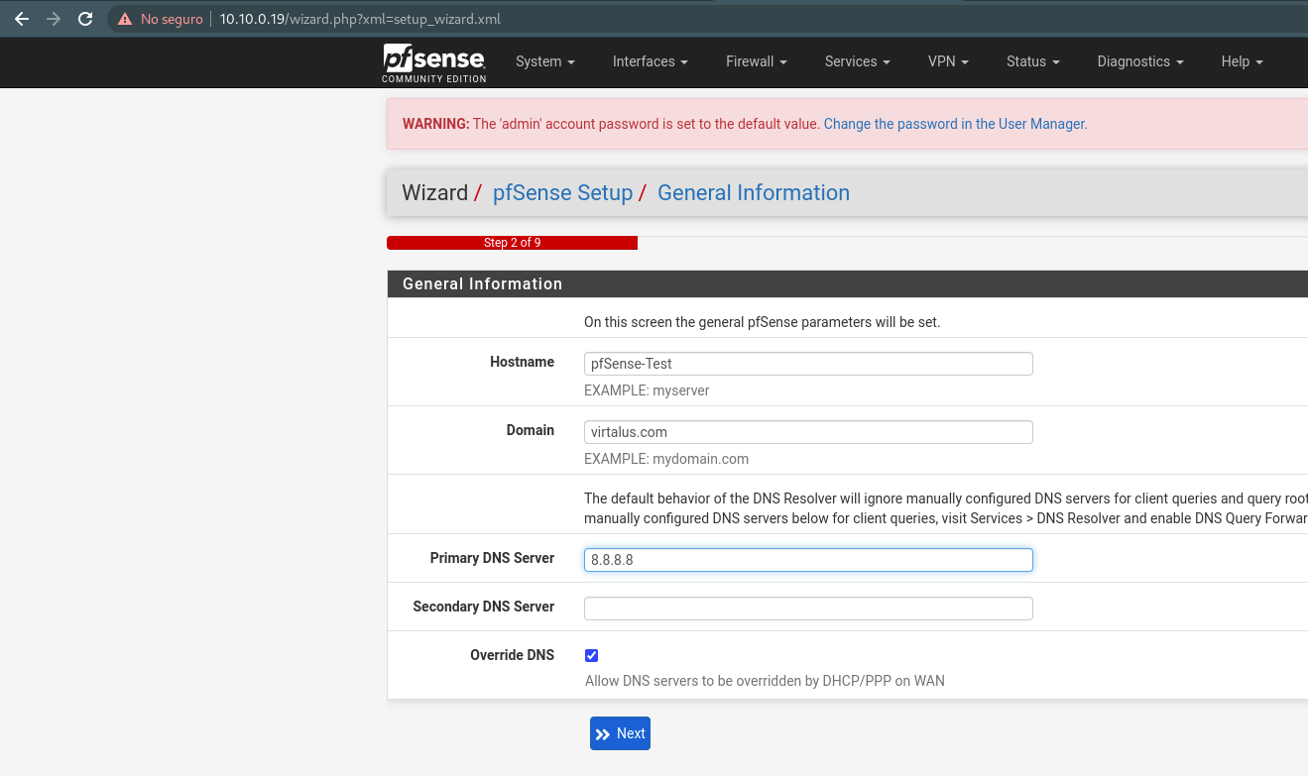
Task: Uncheck the Override DNS checkbox
Action: pyautogui.click(x=592, y=655)
